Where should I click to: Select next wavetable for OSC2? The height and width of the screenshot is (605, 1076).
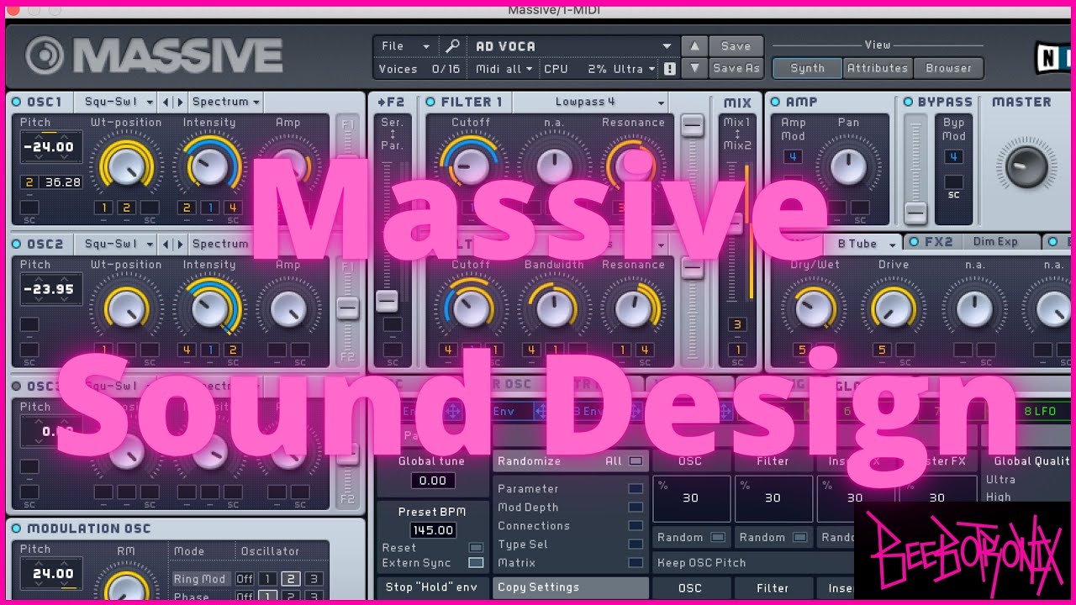[x=178, y=245]
